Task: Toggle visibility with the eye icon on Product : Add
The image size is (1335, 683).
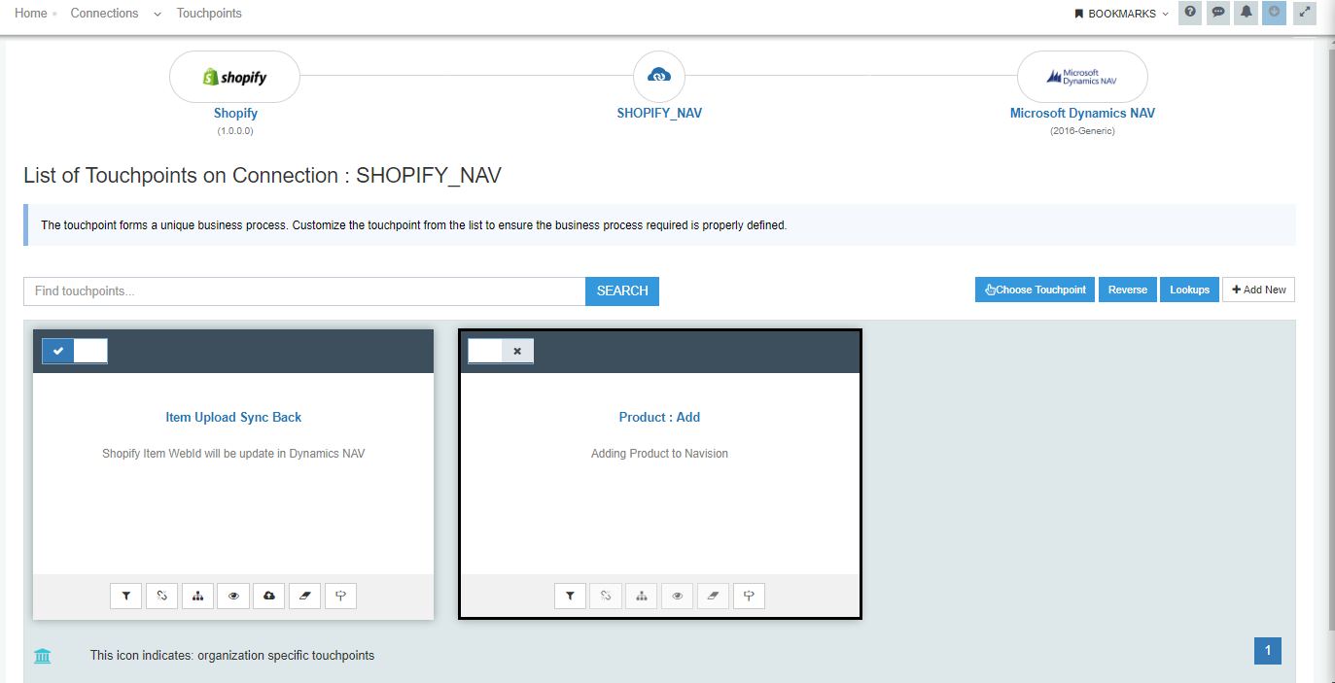Action: (x=677, y=596)
